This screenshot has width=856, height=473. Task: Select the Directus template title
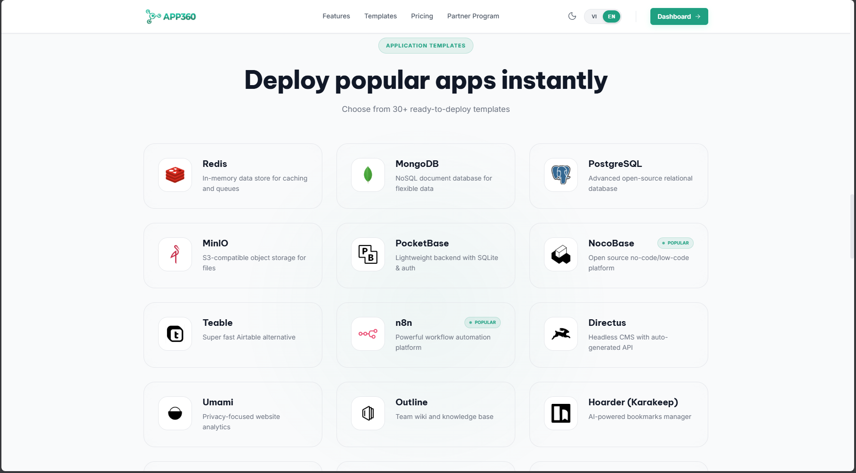(608, 323)
